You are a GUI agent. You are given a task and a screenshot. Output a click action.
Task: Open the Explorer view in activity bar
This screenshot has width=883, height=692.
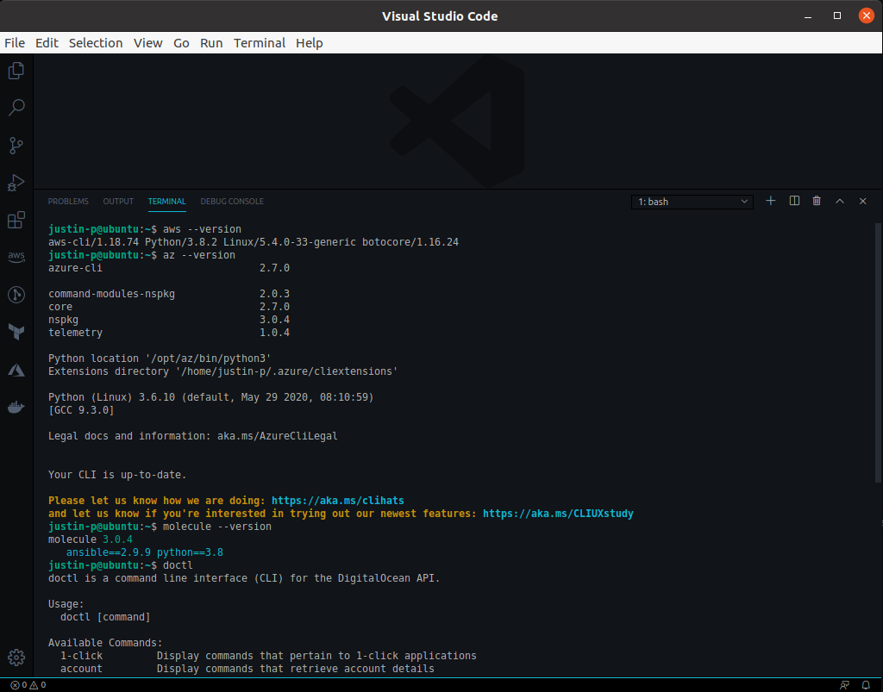point(16,71)
